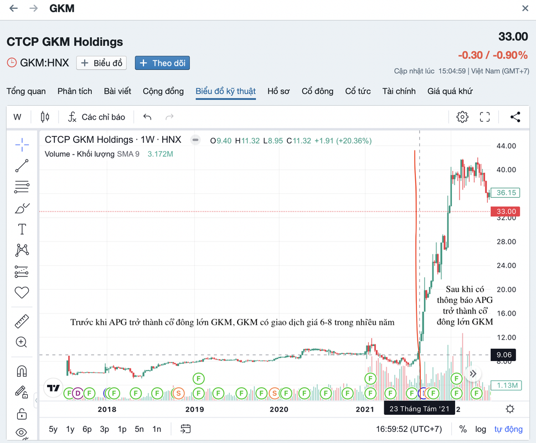Toggle log scale mode
This screenshot has width=536, height=443.
(480, 429)
